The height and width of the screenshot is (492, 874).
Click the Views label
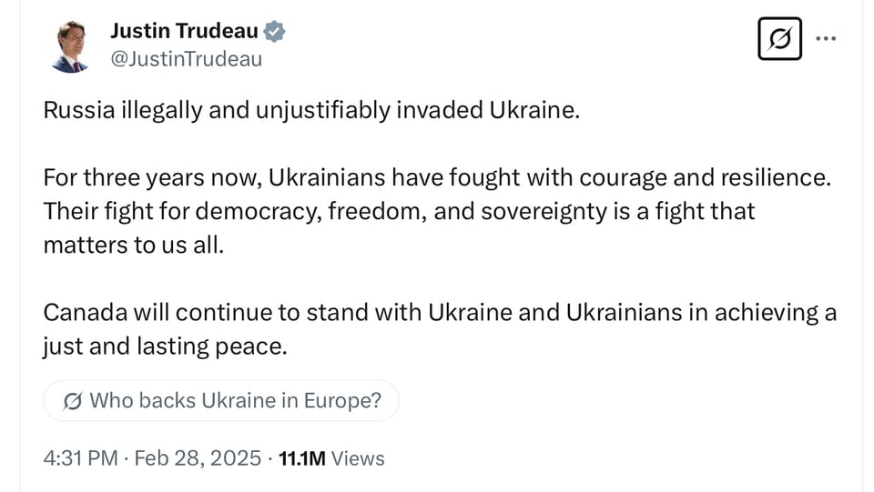pos(358,458)
